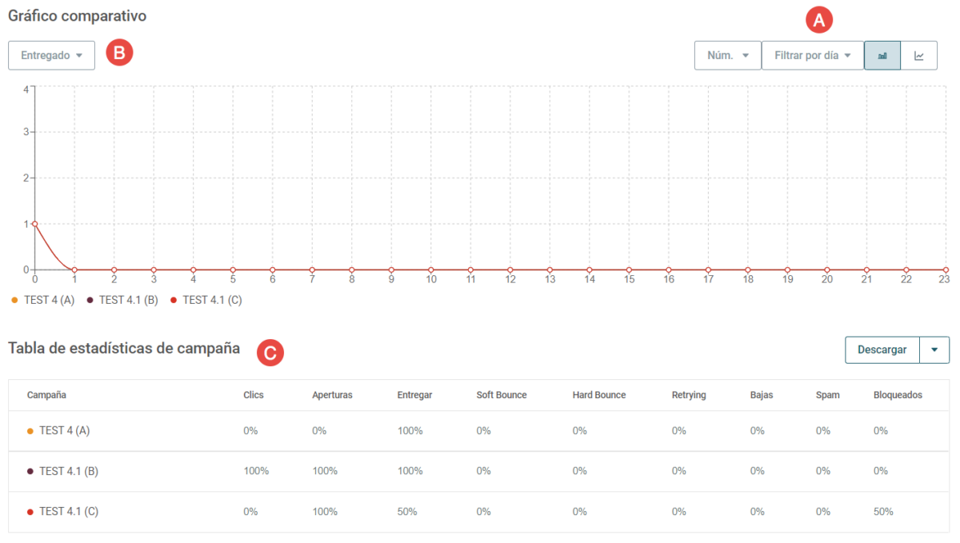Switch to line chart view icon
Viewport: 960px width, 543px height.
pyautogui.click(x=919, y=56)
